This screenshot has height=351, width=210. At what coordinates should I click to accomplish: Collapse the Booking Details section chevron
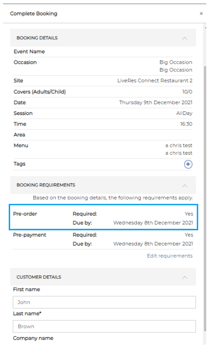[x=185, y=38]
